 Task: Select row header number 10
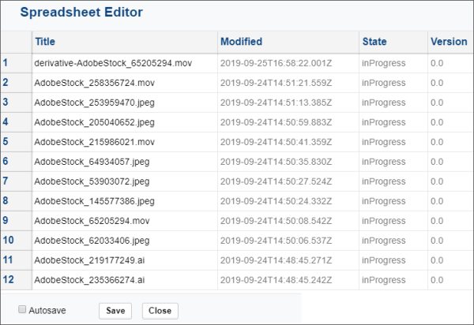(x=16, y=241)
